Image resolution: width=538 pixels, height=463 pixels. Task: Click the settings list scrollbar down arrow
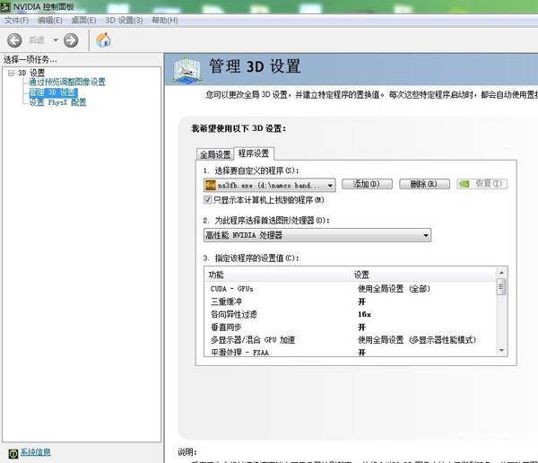(x=501, y=352)
